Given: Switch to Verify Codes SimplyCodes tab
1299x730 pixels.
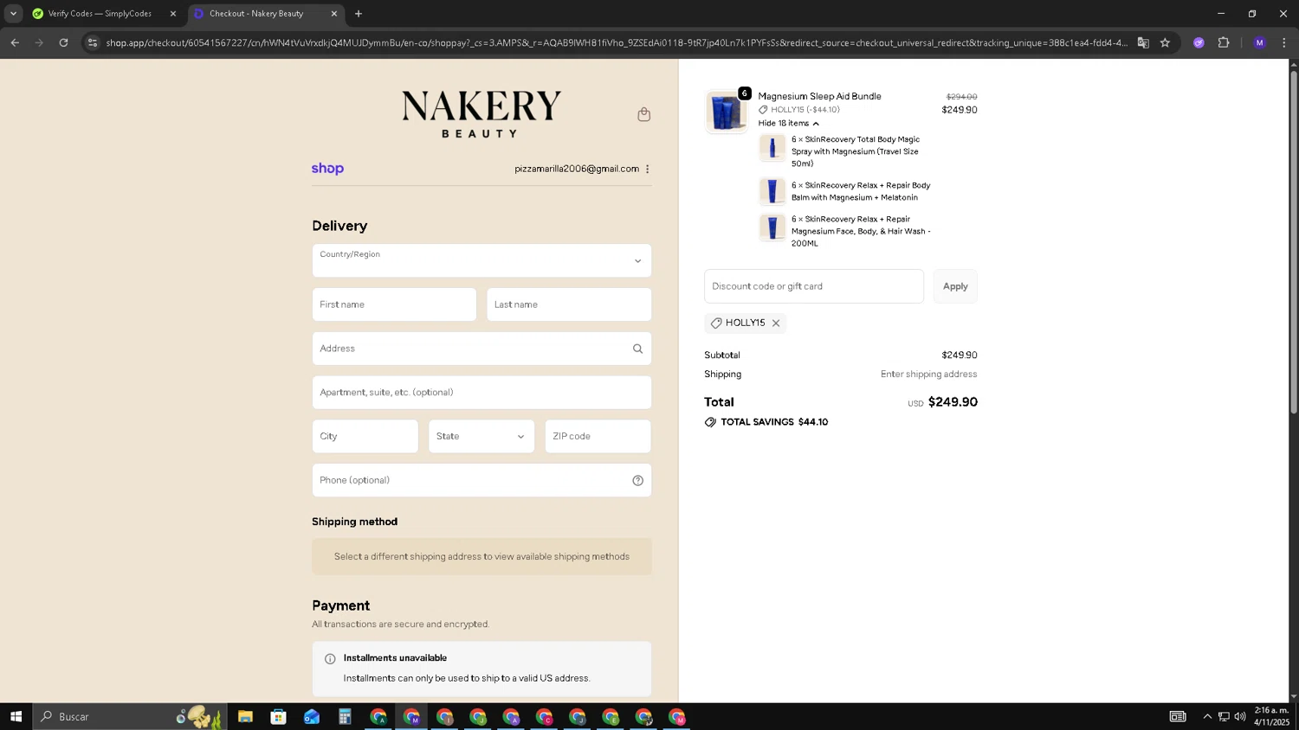Looking at the screenshot, I should [104, 14].
